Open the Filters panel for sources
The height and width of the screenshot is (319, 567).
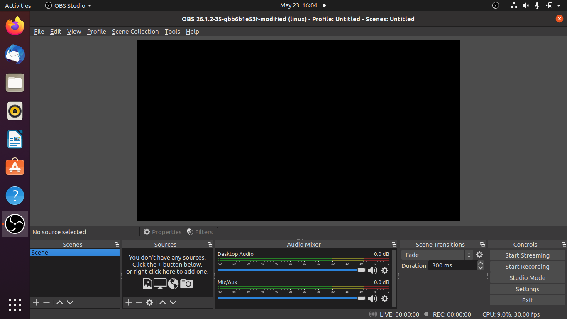(x=200, y=232)
